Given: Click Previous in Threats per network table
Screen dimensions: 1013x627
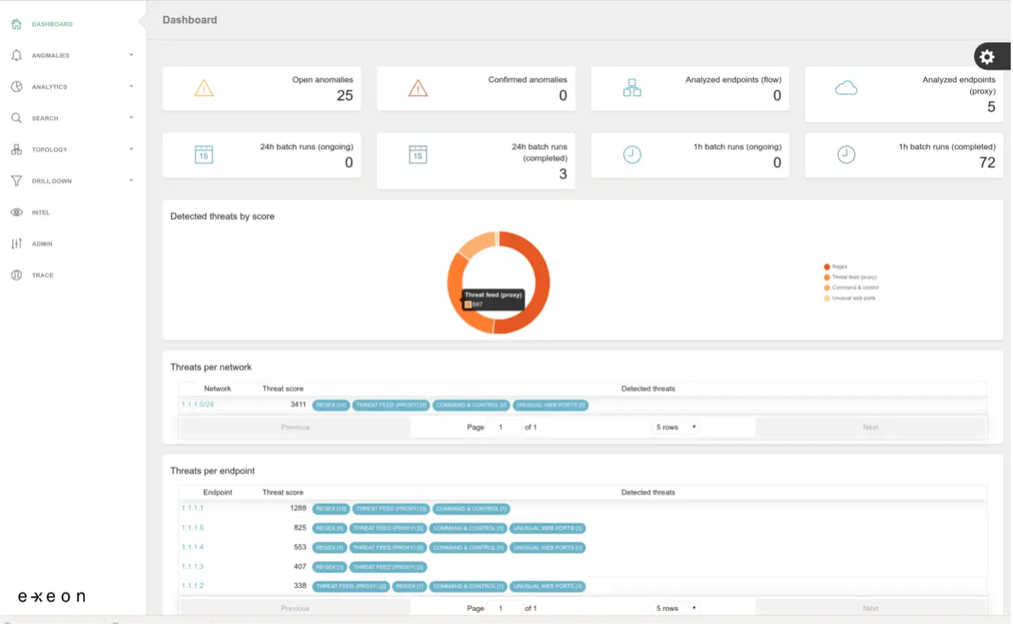Looking at the screenshot, I should pyautogui.click(x=295, y=427).
